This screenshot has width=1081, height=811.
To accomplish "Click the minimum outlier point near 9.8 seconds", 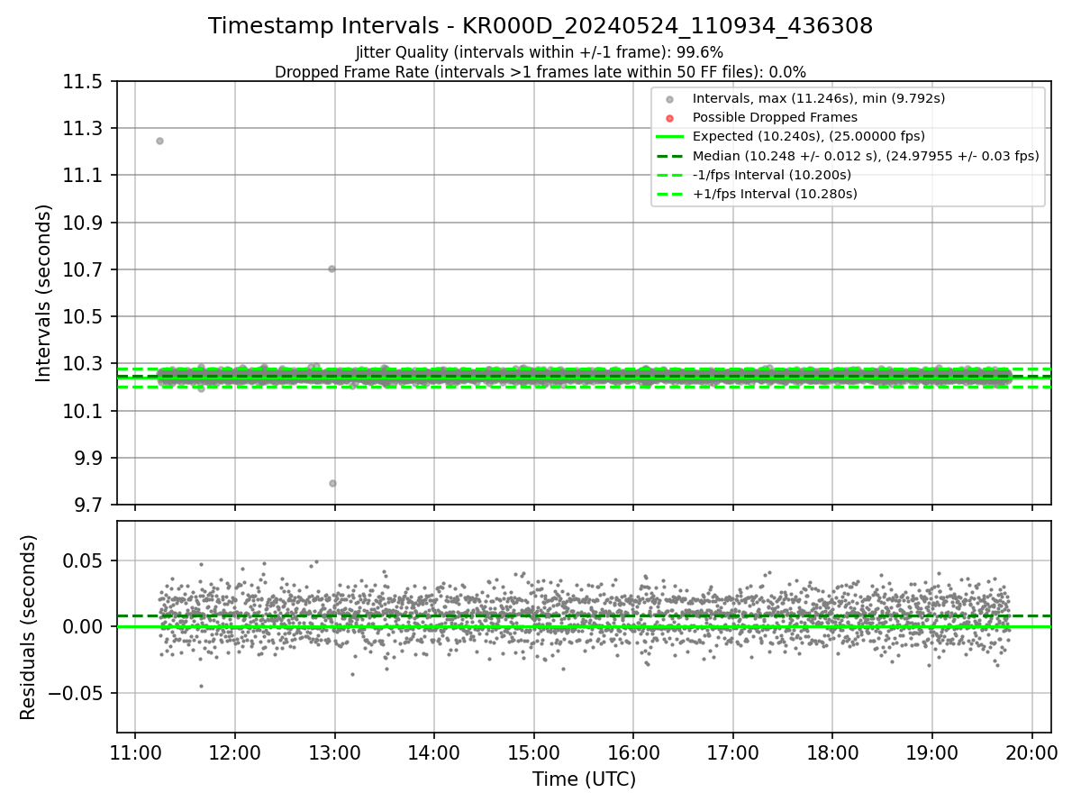I will click(x=332, y=483).
